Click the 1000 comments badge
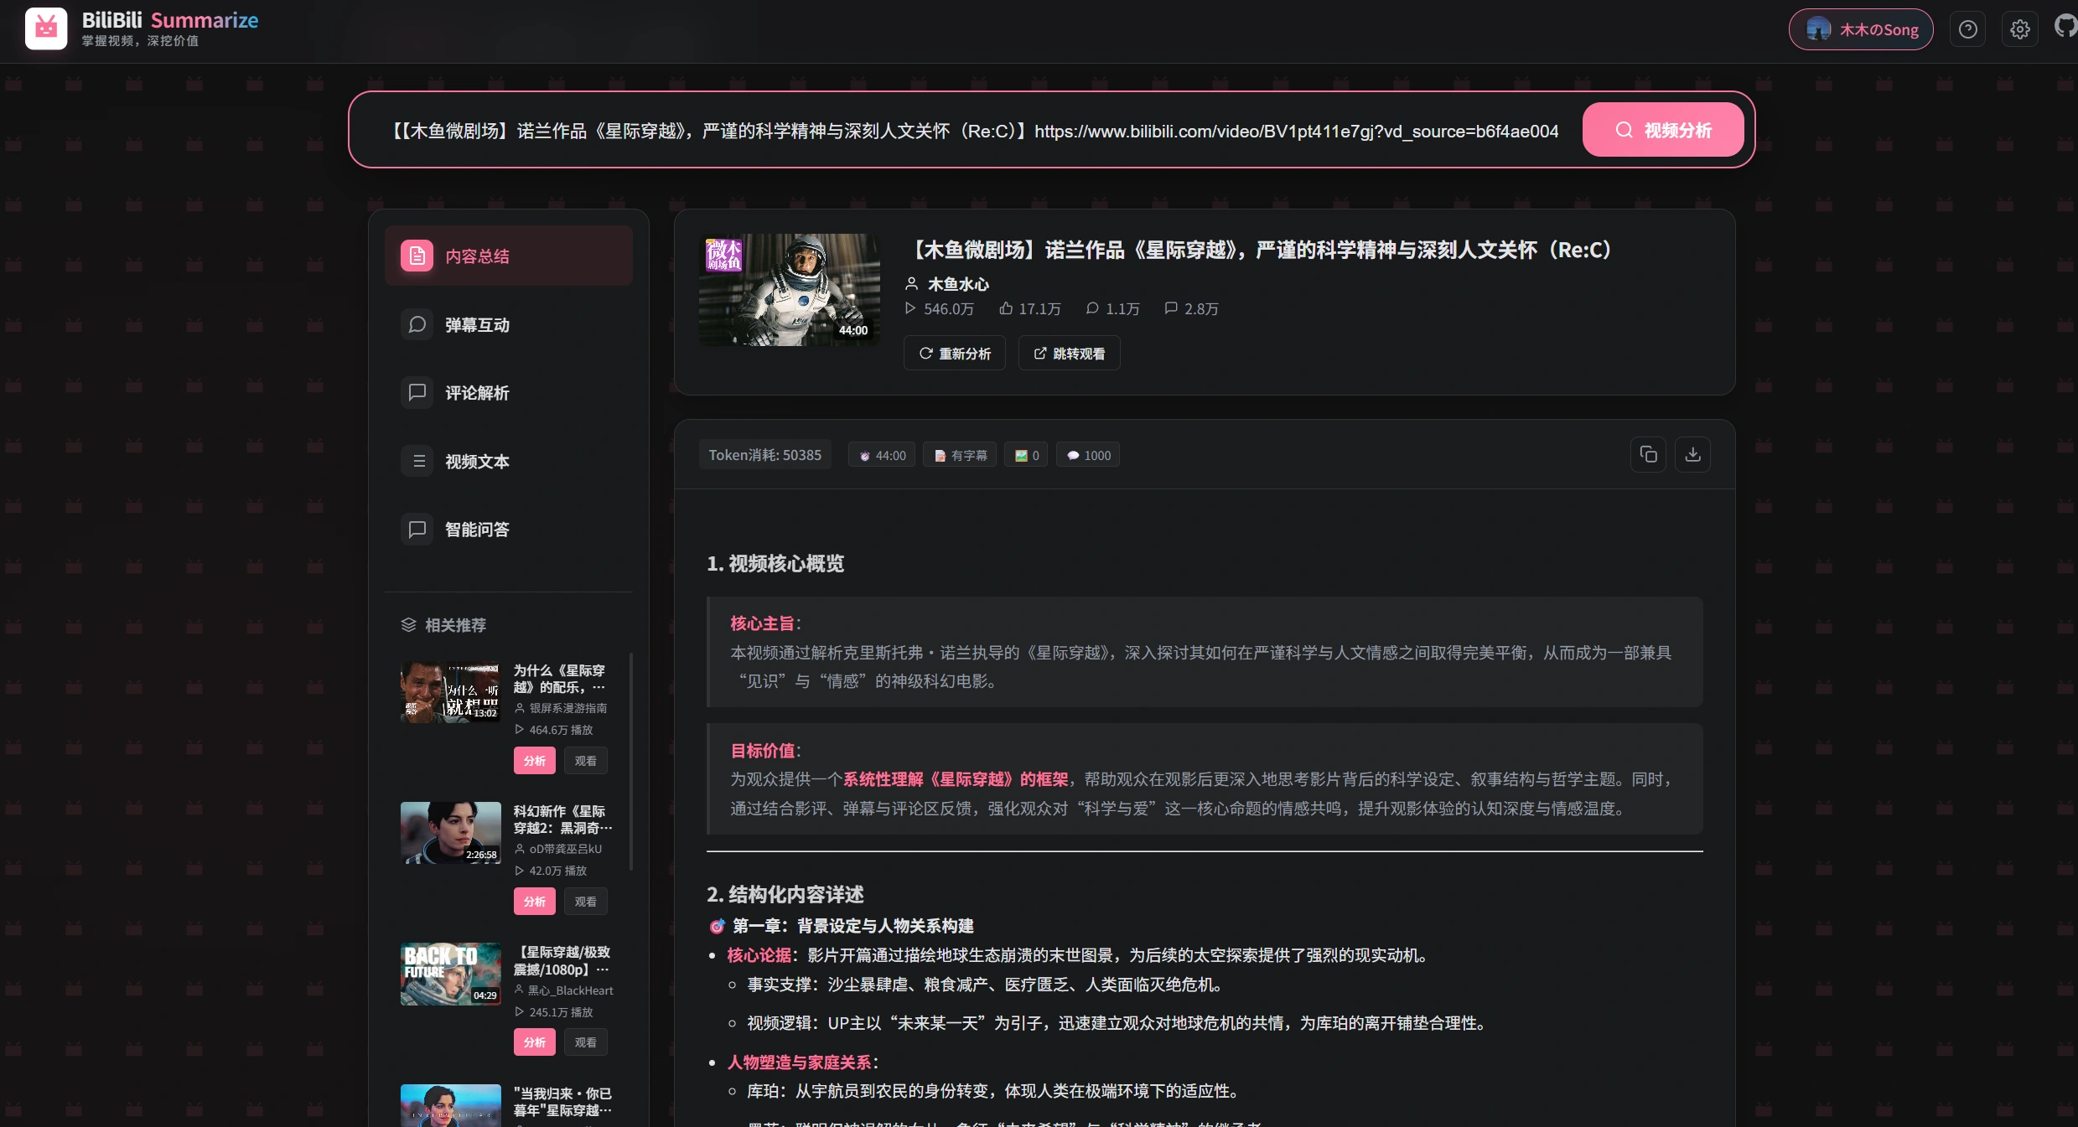This screenshot has width=2078, height=1127. click(1088, 455)
